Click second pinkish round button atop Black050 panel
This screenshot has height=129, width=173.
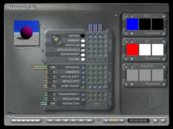131,66
